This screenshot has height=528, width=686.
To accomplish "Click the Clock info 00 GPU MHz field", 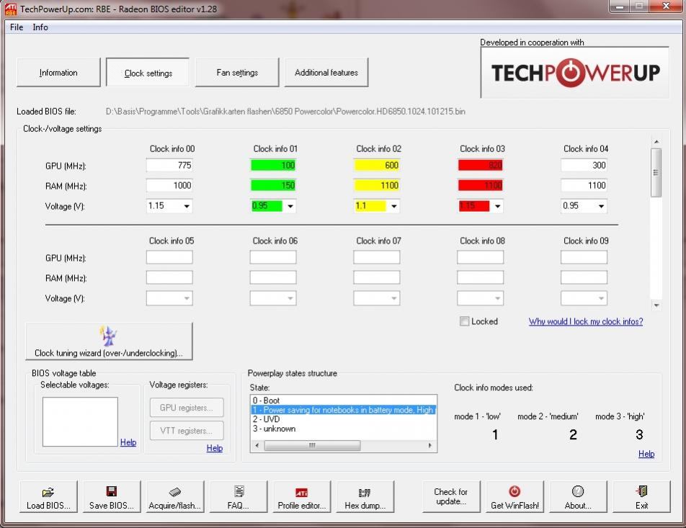I will tap(169, 166).
